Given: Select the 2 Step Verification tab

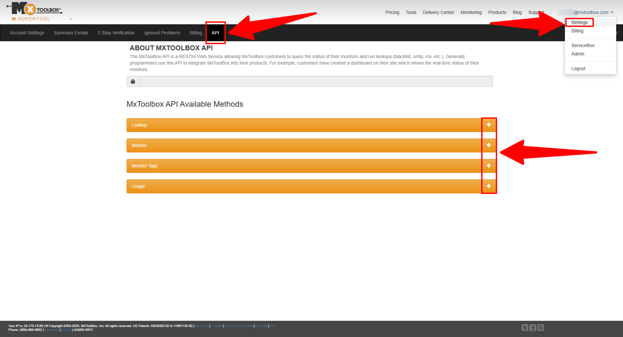Looking at the screenshot, I should tap(116, 33).
